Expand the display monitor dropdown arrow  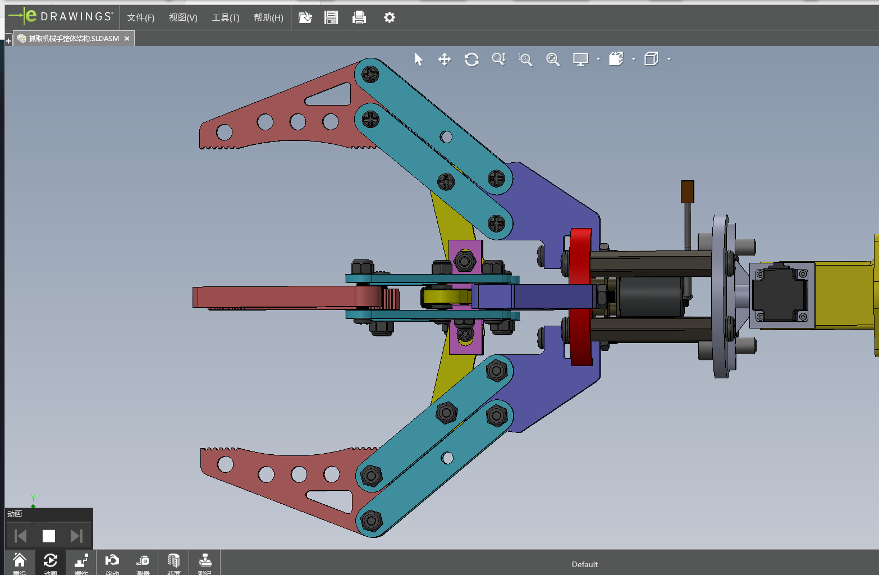(598, 59)
